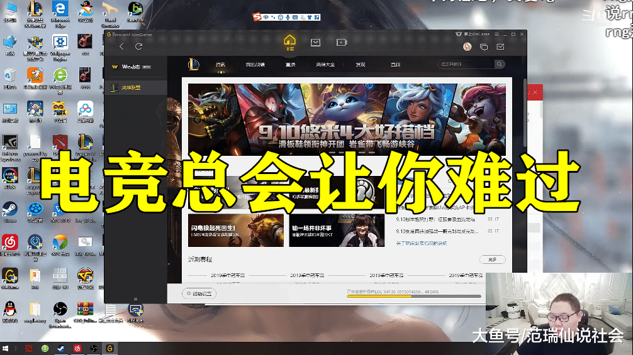Open Windows Start menu
The image size is (633, 355).
point(5,348)
